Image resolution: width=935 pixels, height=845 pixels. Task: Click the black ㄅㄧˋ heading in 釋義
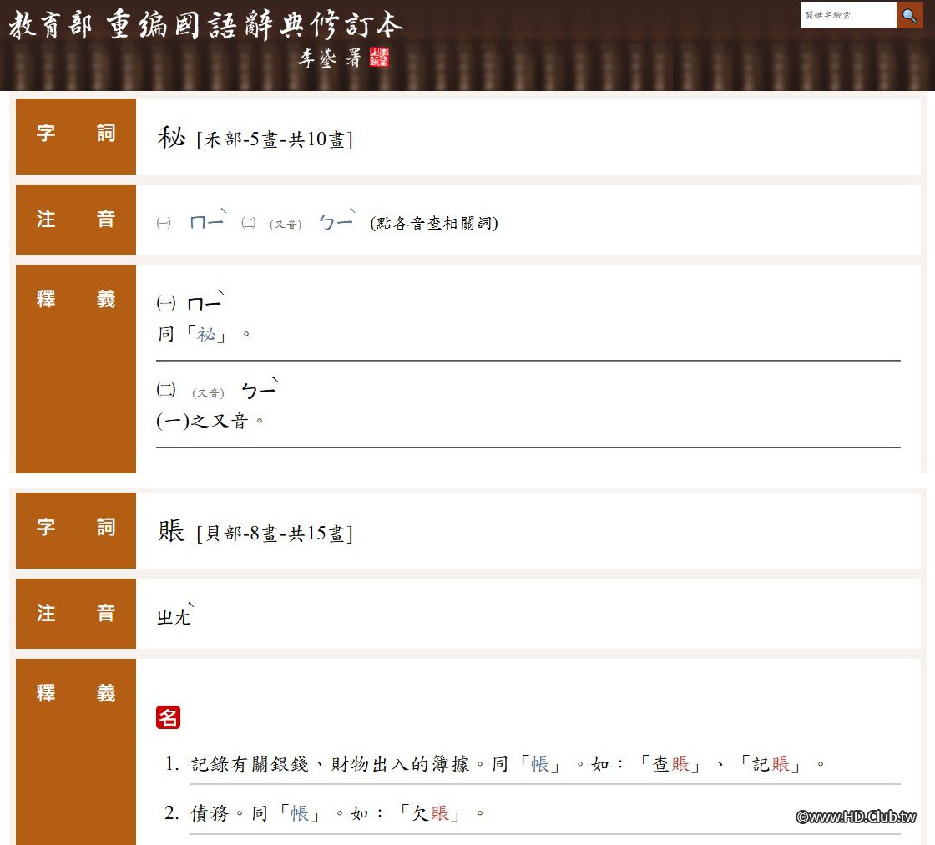pos(260,389)
